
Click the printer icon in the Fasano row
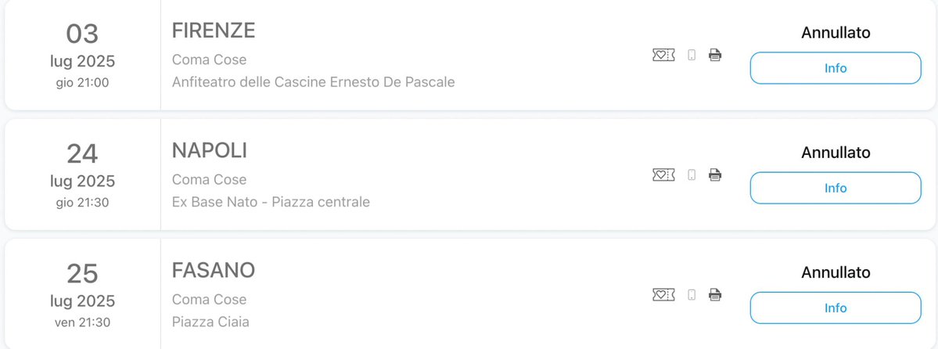(x=715, y=294)
